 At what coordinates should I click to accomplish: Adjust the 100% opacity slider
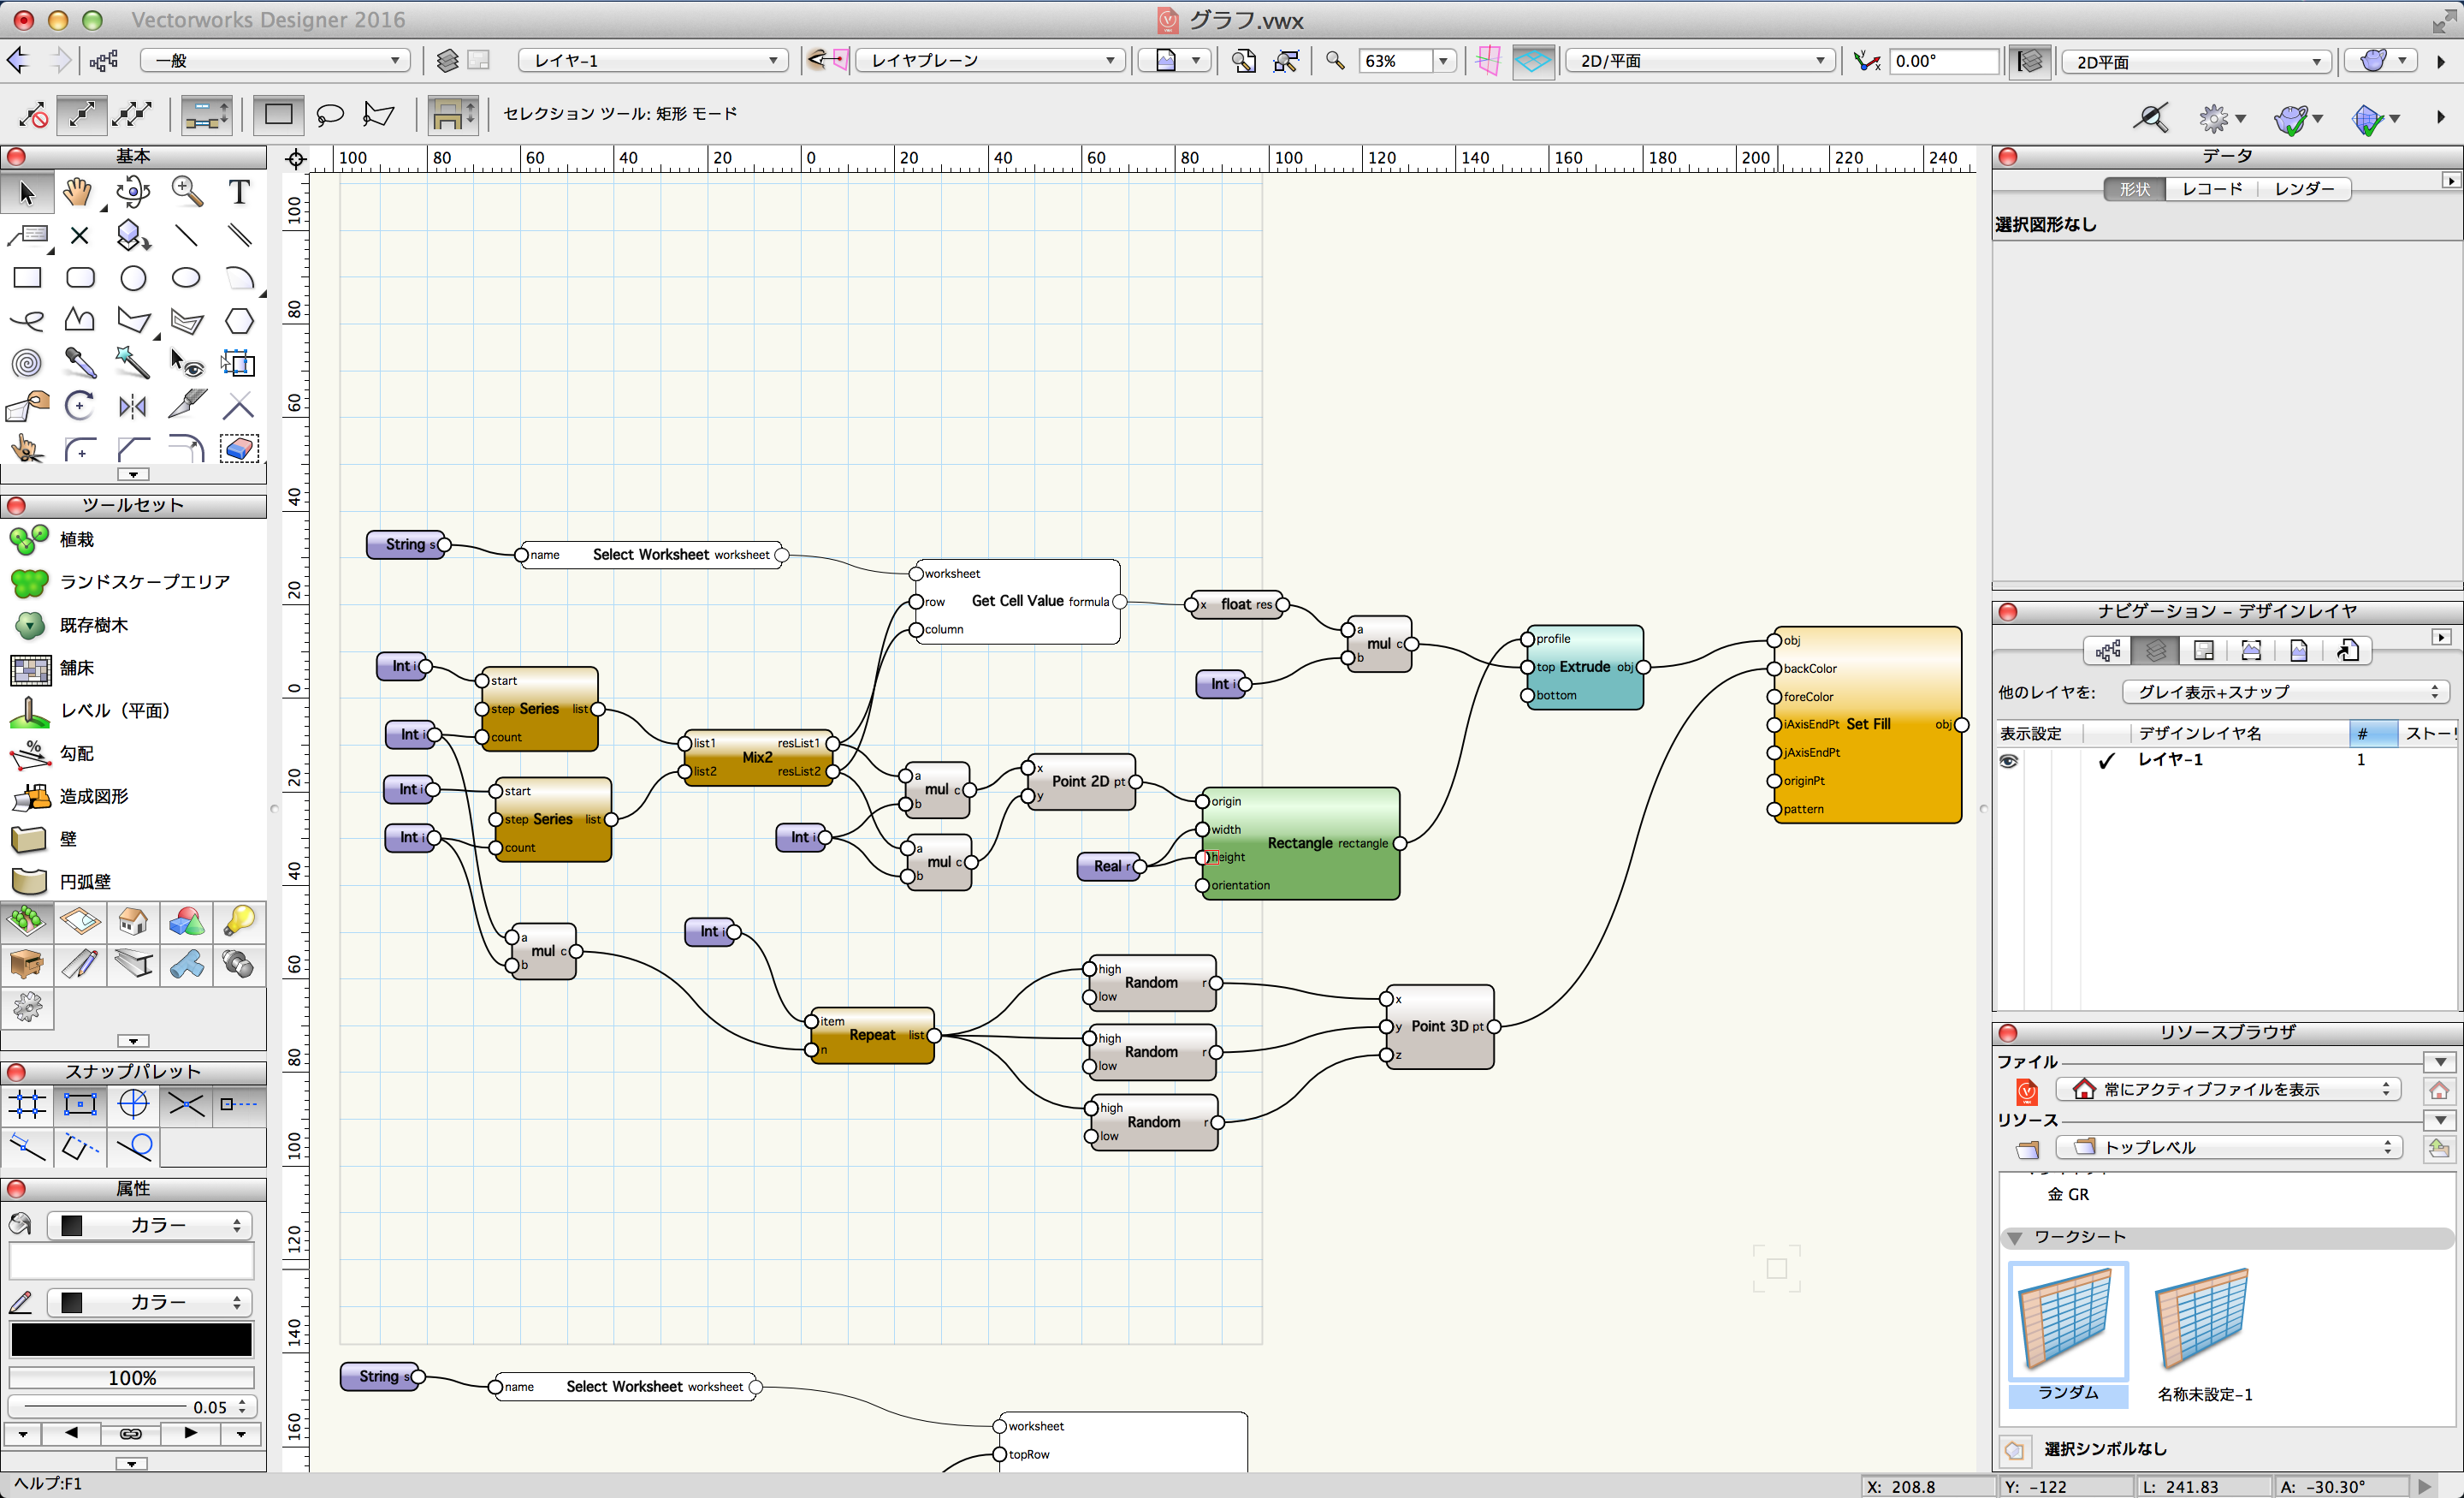coord(131,1378)
